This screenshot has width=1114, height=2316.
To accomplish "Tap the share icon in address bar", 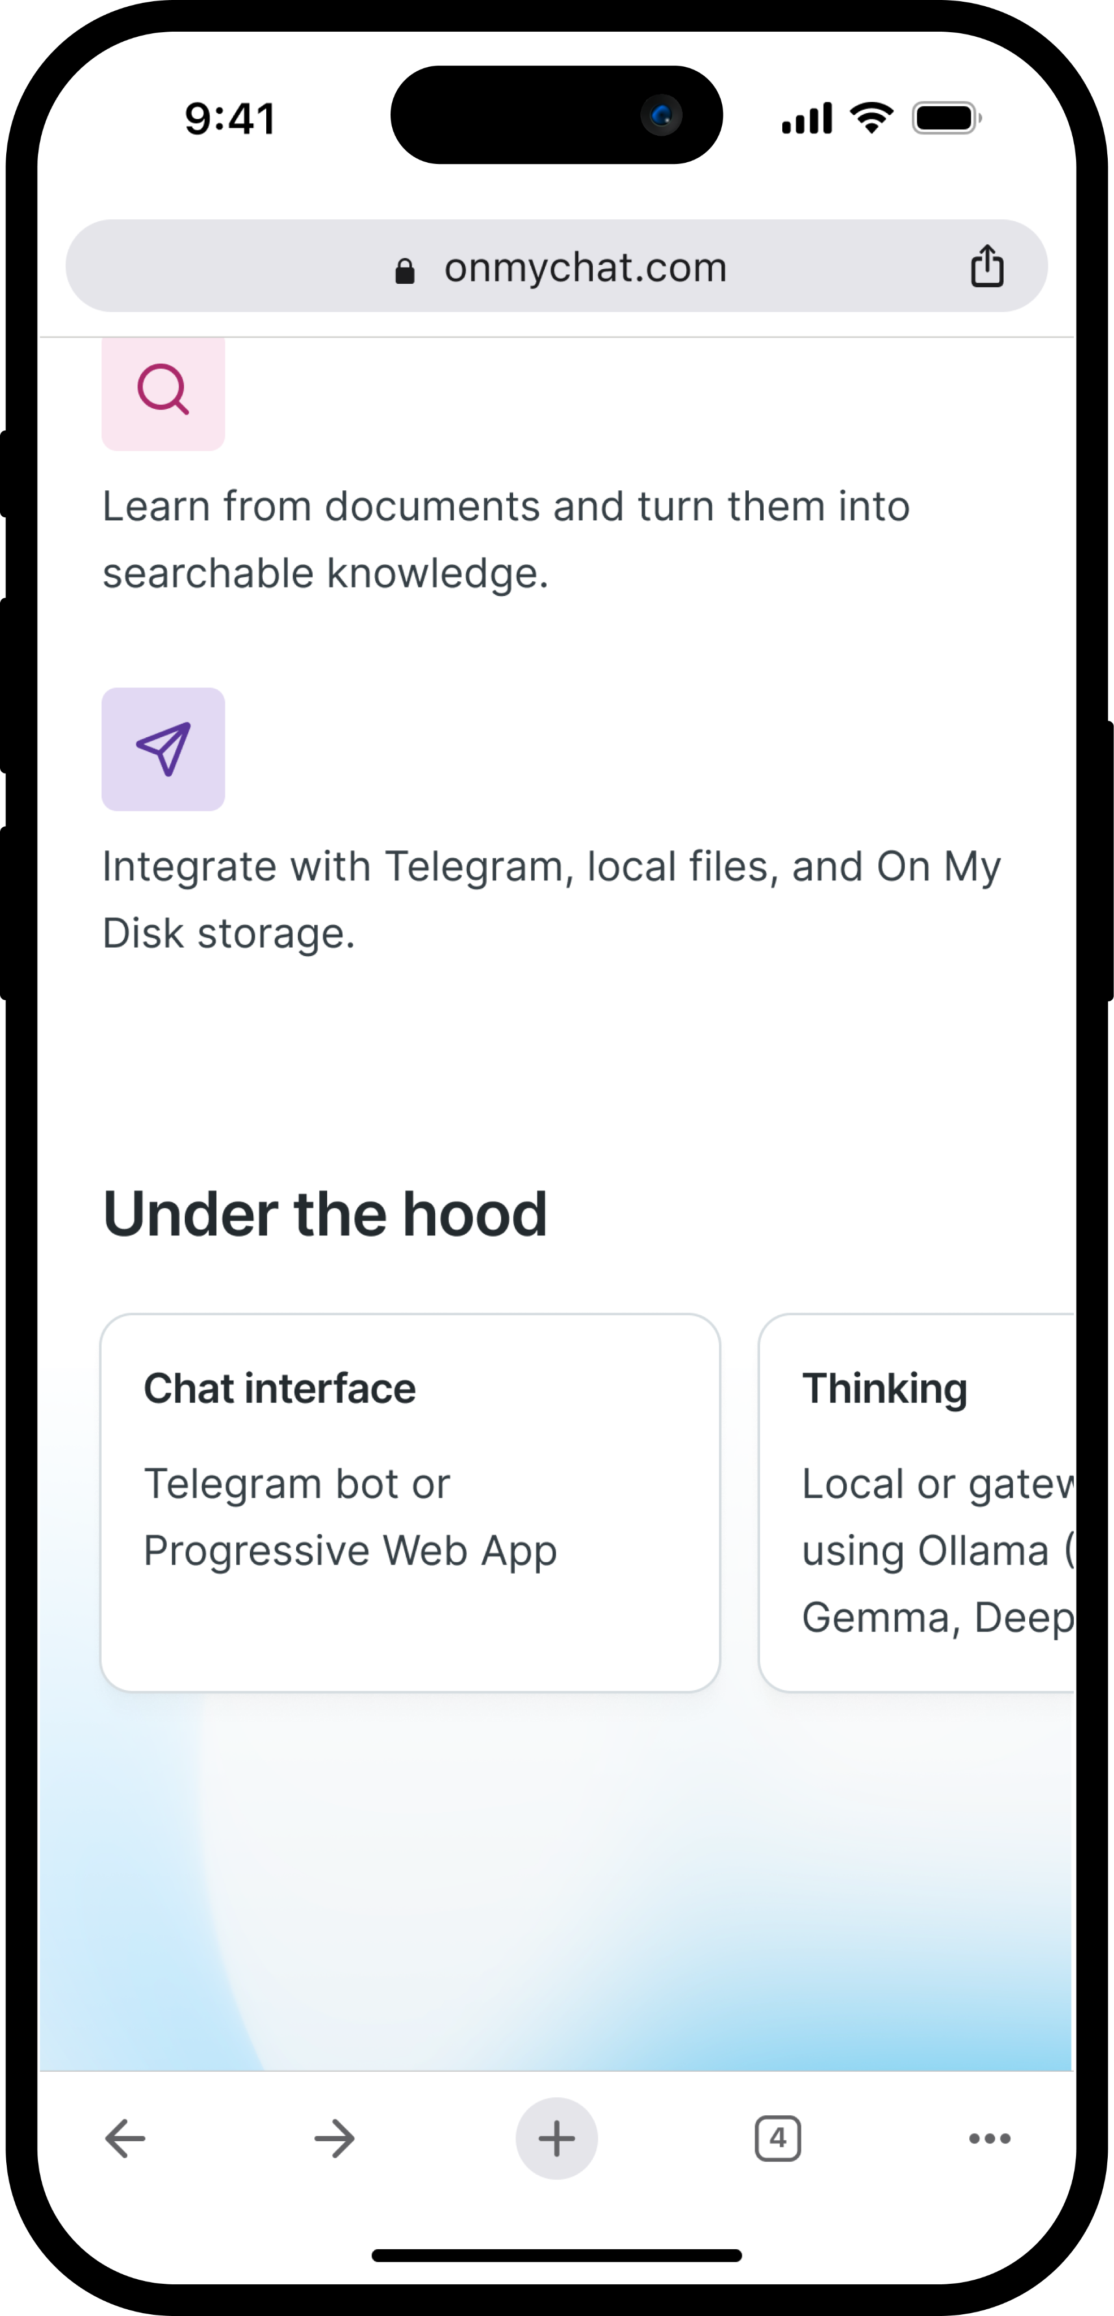I will (x=986, y=266).
